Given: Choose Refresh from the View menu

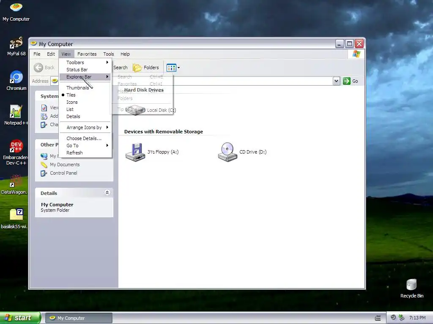Looking at the screenshot, I should (85, 153).
